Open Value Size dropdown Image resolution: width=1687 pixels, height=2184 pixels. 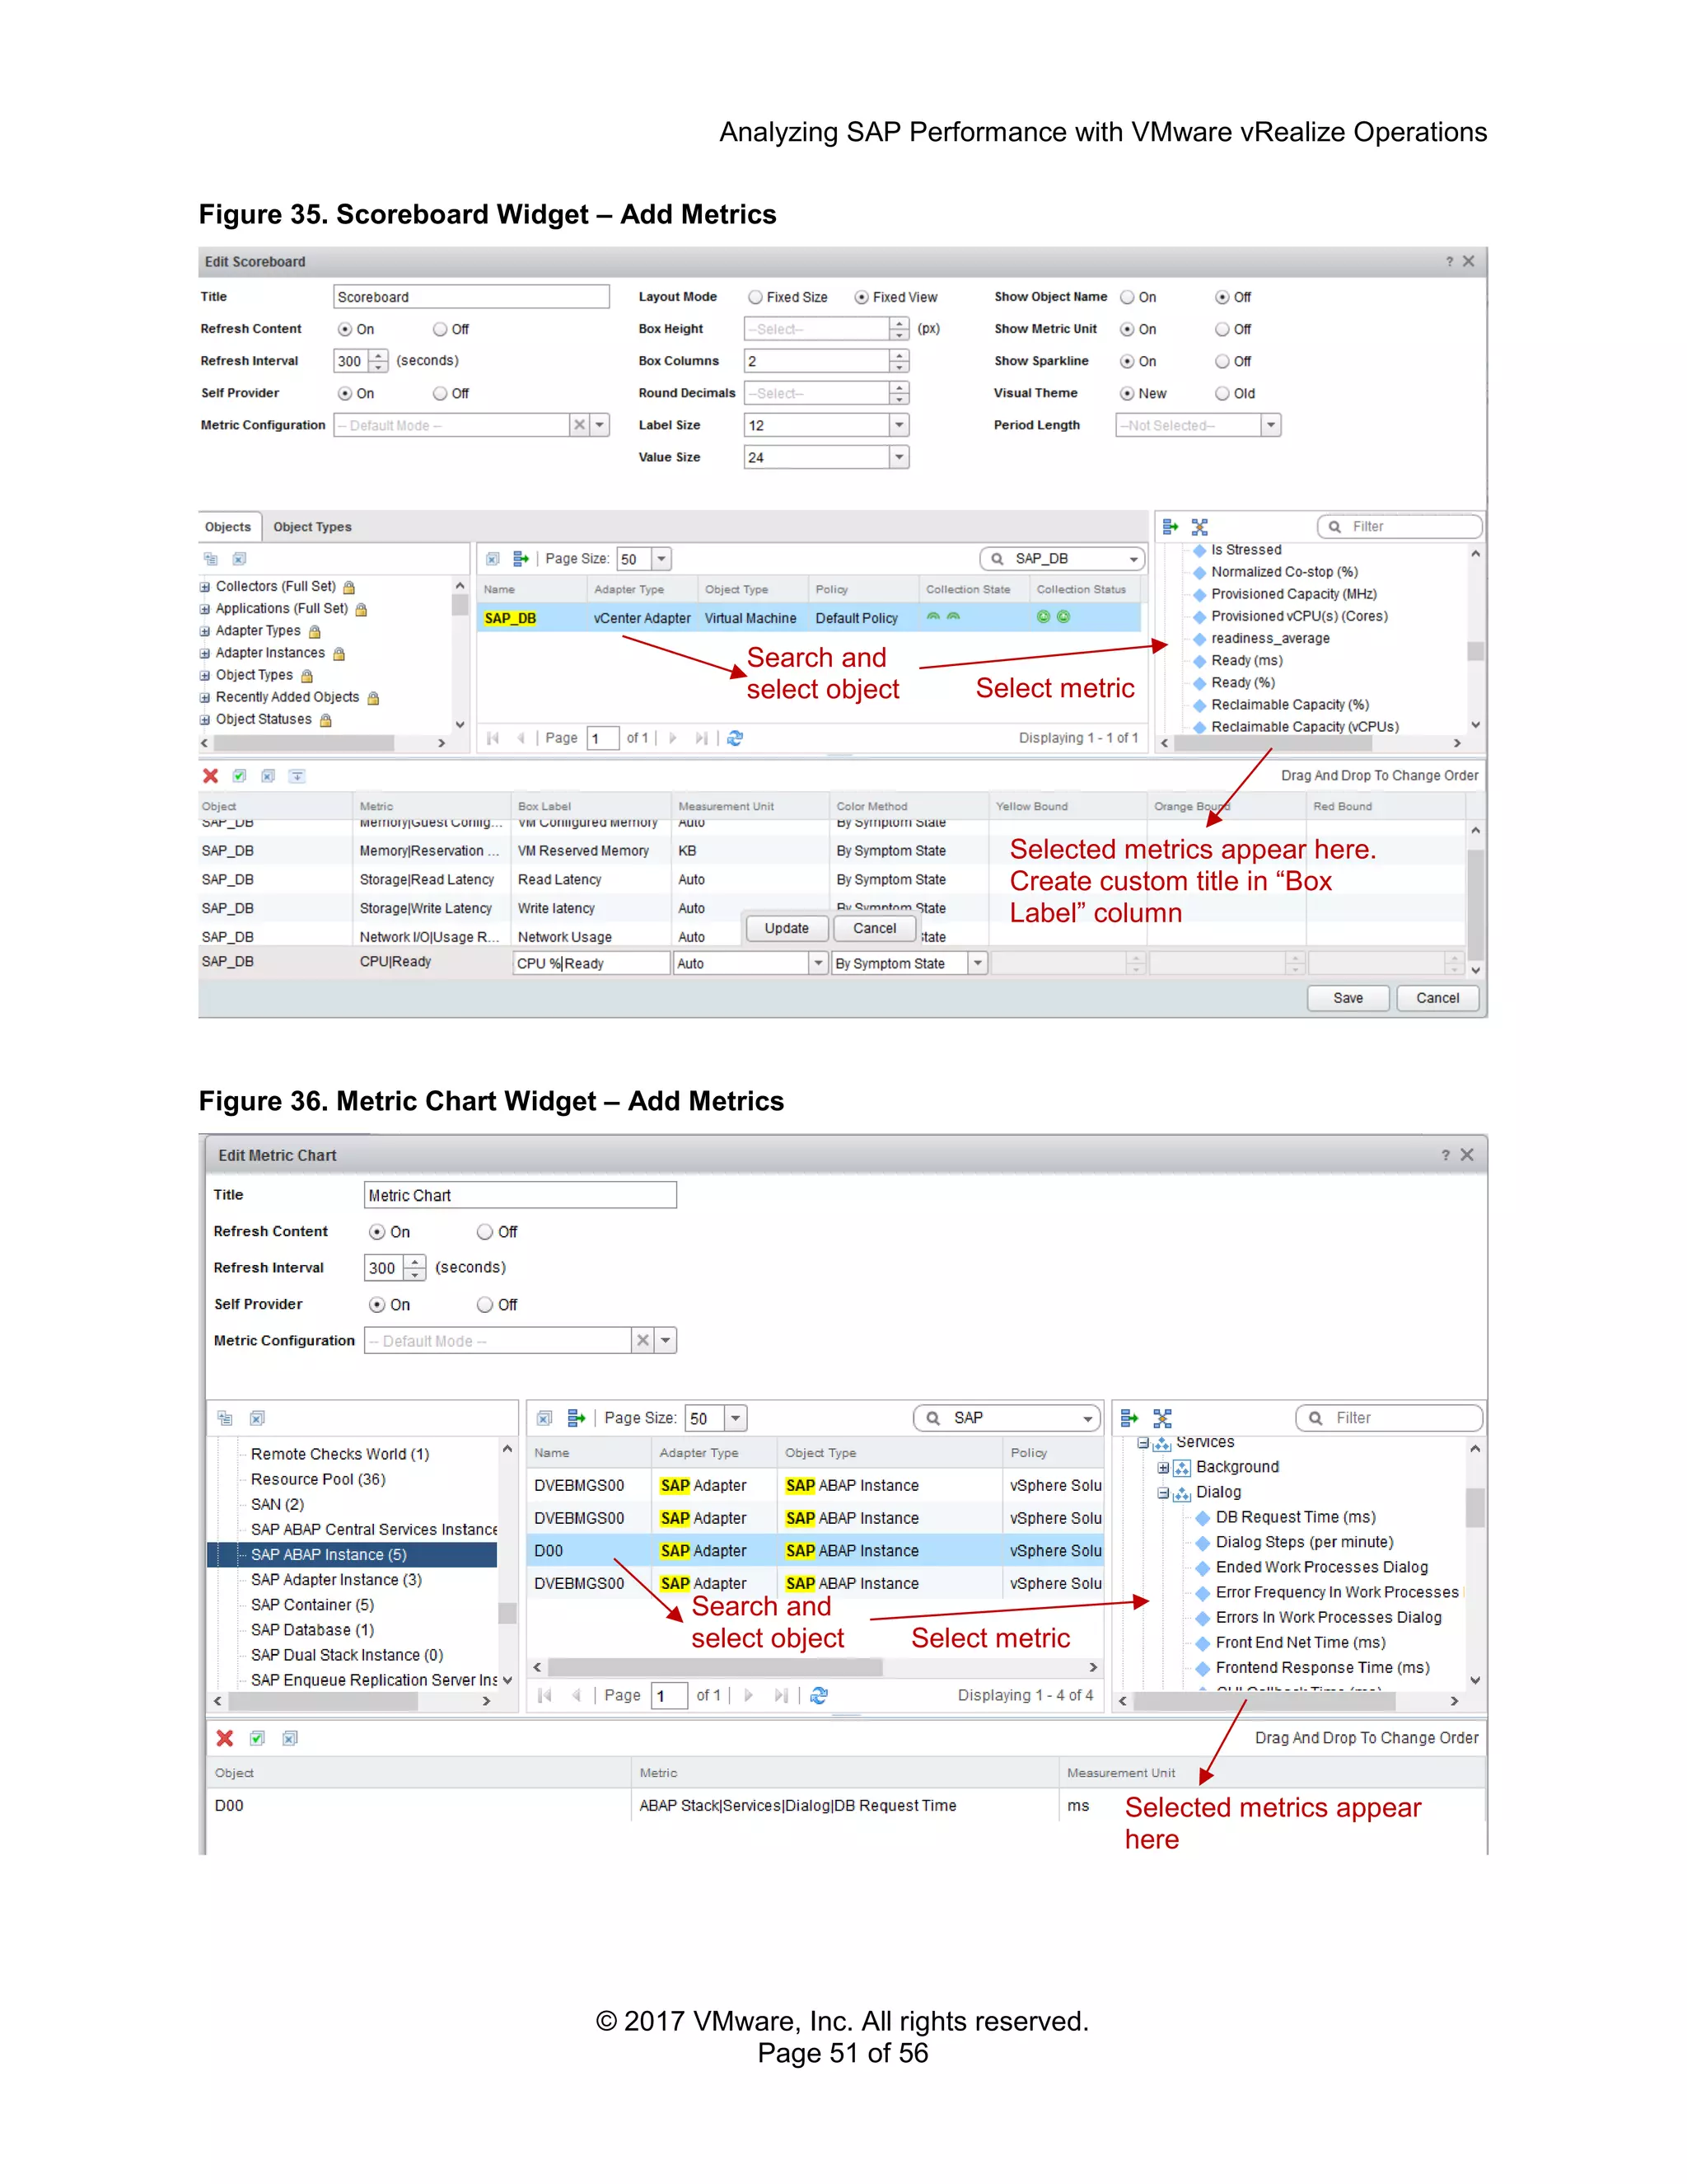[x=900, y=457]
